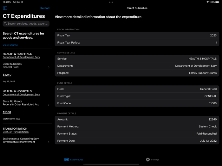Select the Payment Date row in details
The height and width of the screenshot is (166, 222).
tap(137, 141)
